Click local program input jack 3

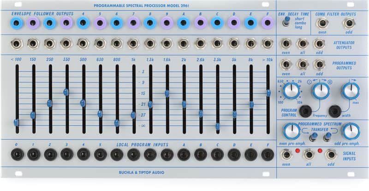(67, 155)
